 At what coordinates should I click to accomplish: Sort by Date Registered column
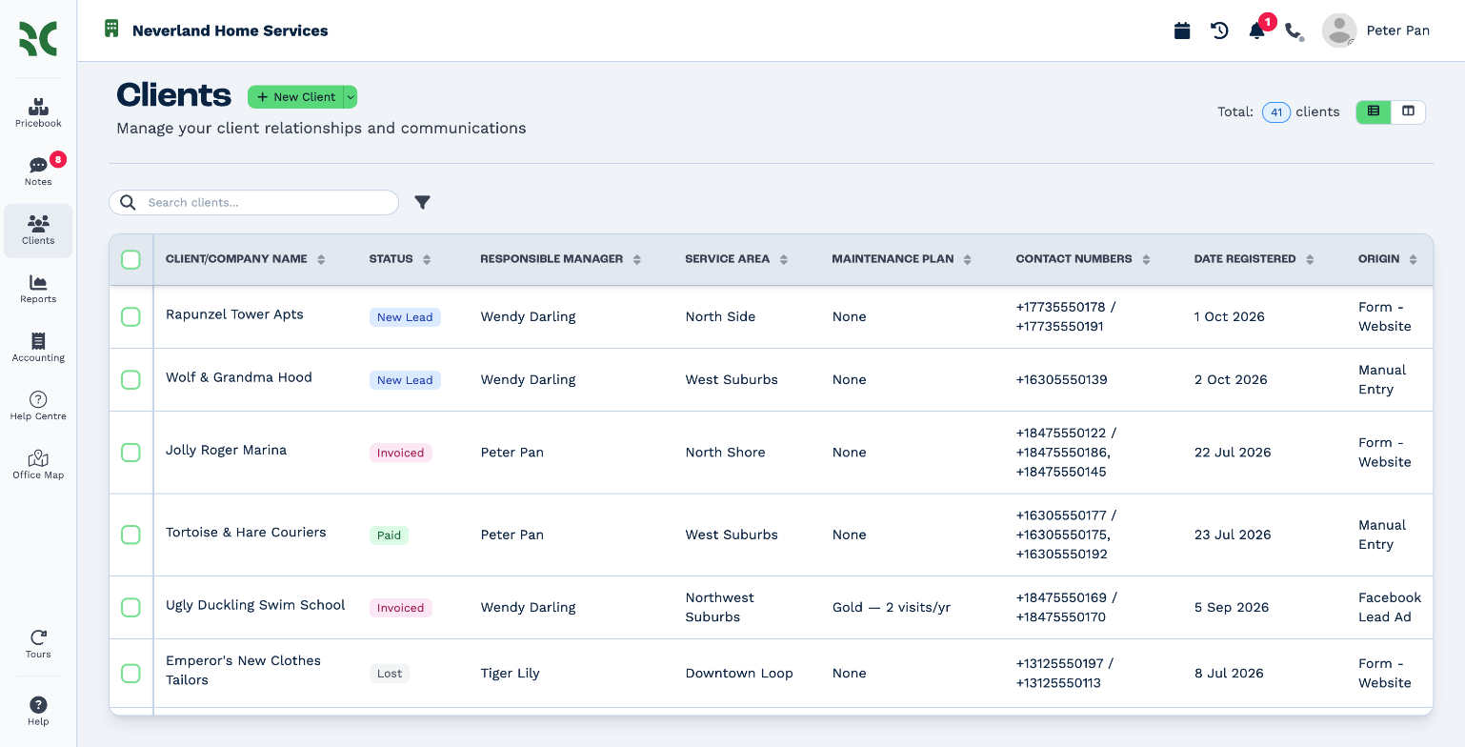point(1310,259)
